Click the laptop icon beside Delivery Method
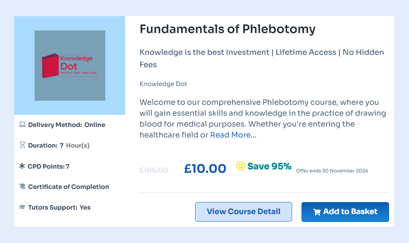 point(22,125)
